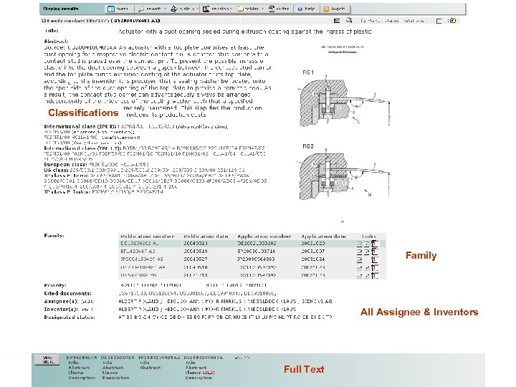Image resolution: width=516 pixels, height=387 pixels.
Task: Open Title under the US document
Action: click(x=190, y=363)
